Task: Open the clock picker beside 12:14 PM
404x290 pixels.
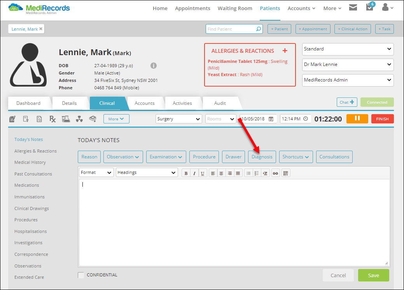Action: 306,119
